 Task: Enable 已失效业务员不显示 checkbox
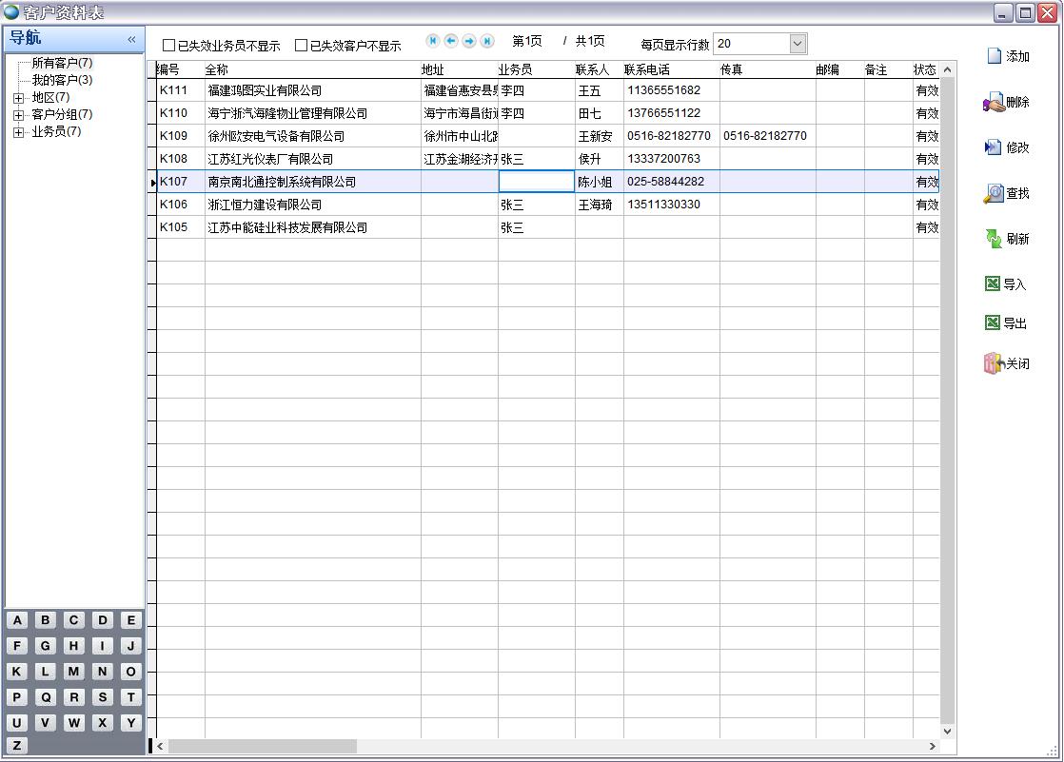tap(169, 46)
